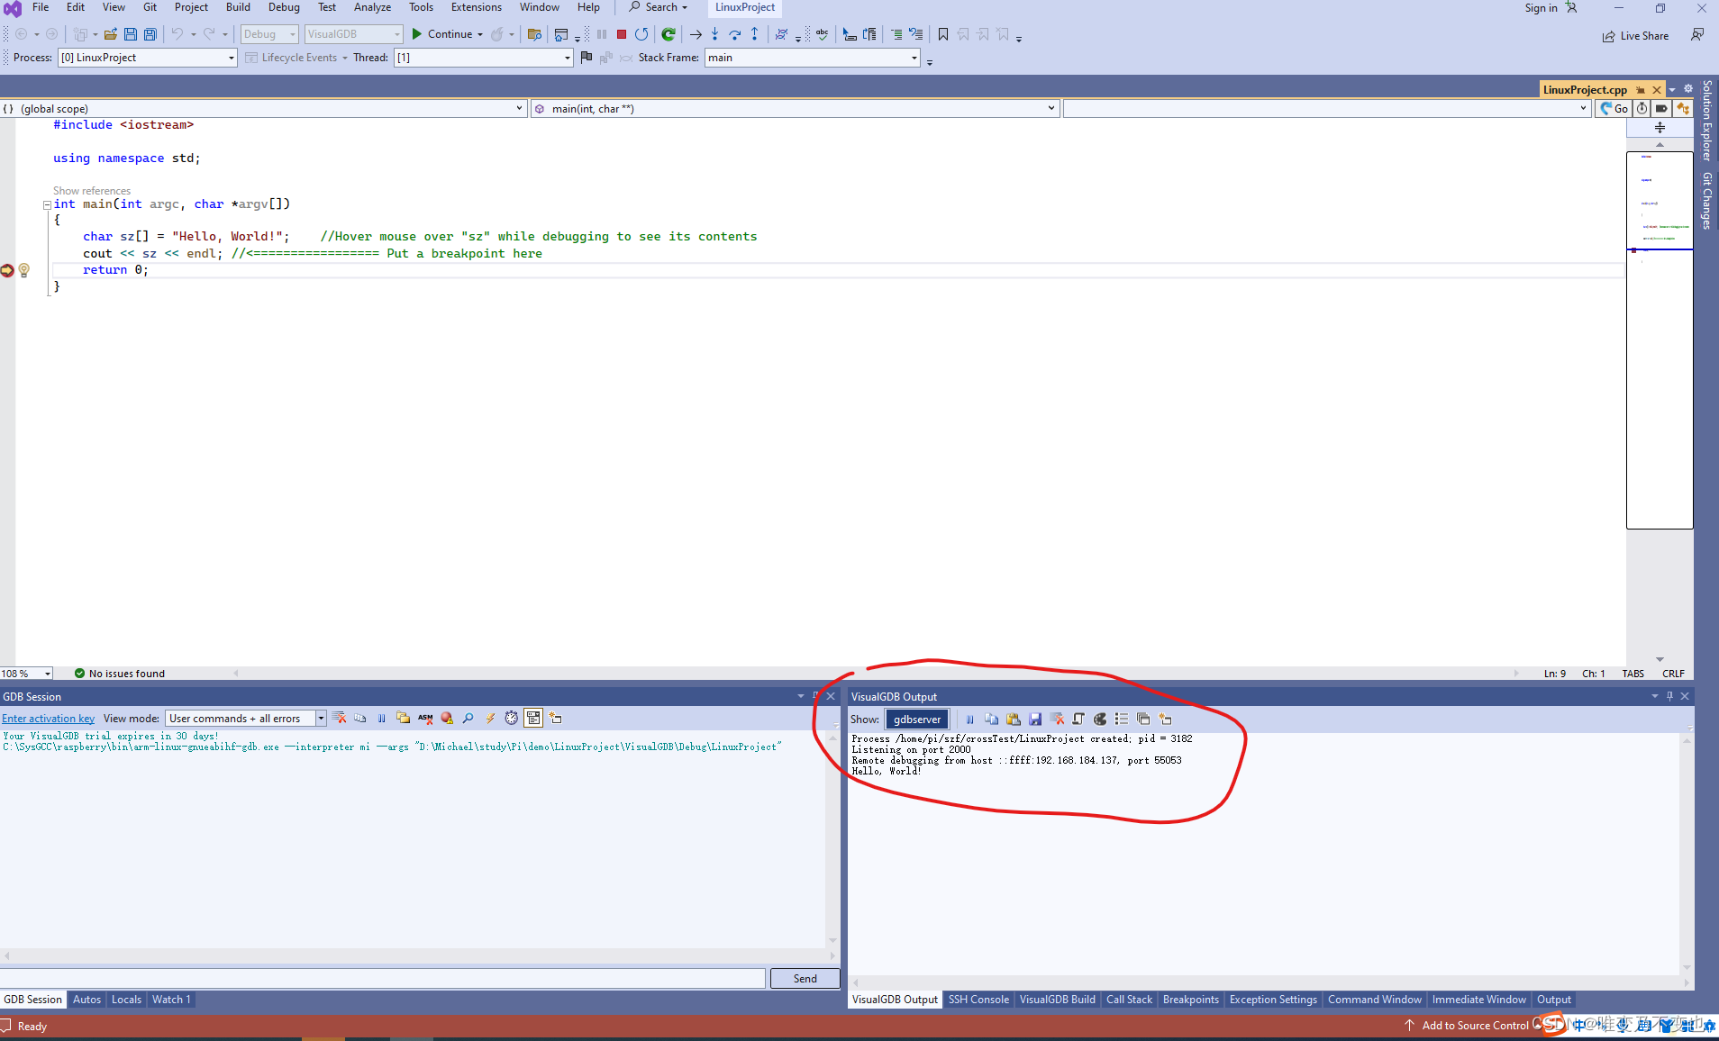
Task: Click the word wrap icon in VisualGDB Output
Action: click(1078, 719)
